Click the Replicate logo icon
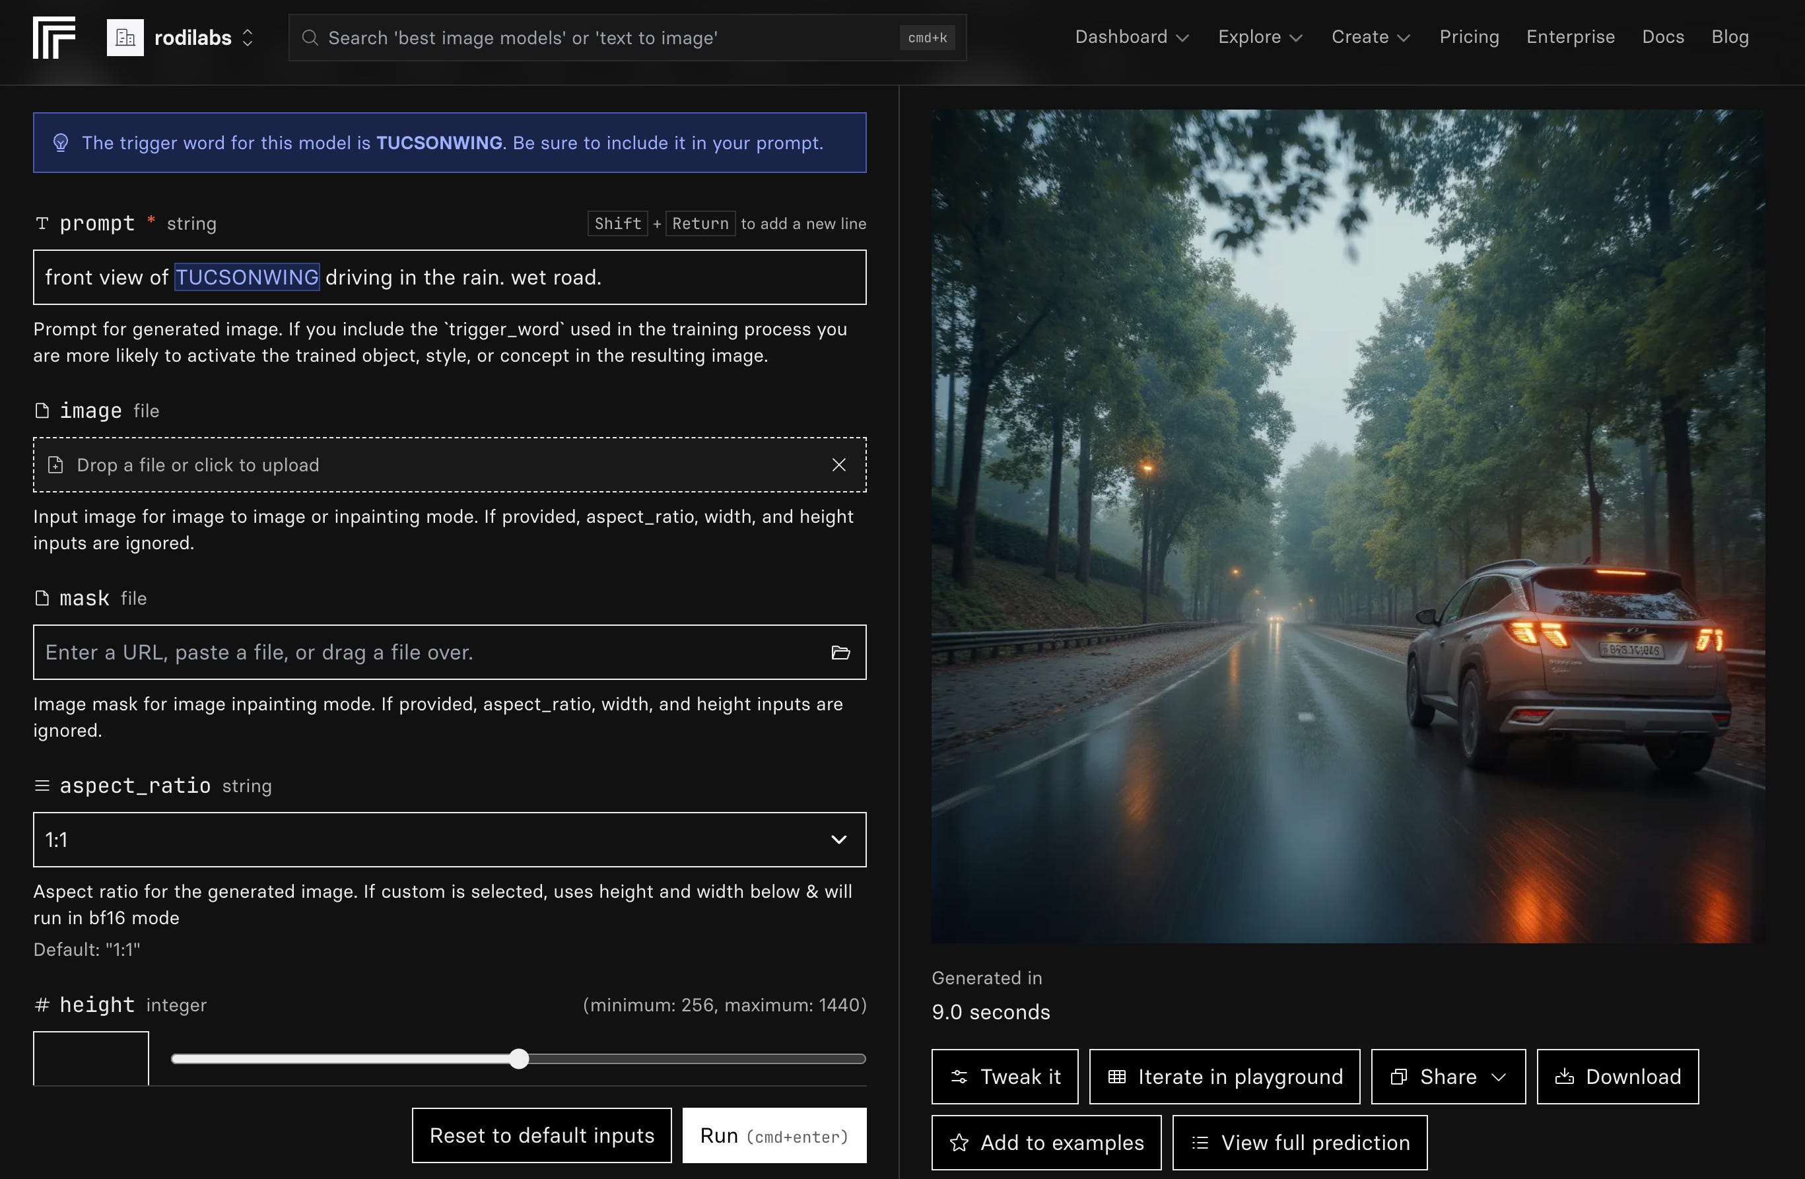This screenshot has height=1179, width=1805. coord(54,37)
